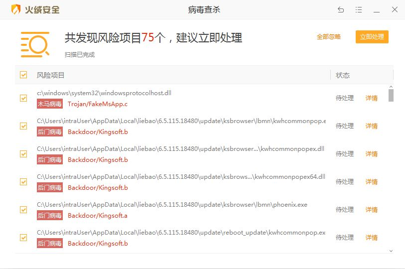Screen dimensions: 405x269
Task: Uncheck the windowsprotocolhost.dll risk item
Action: 23,98
